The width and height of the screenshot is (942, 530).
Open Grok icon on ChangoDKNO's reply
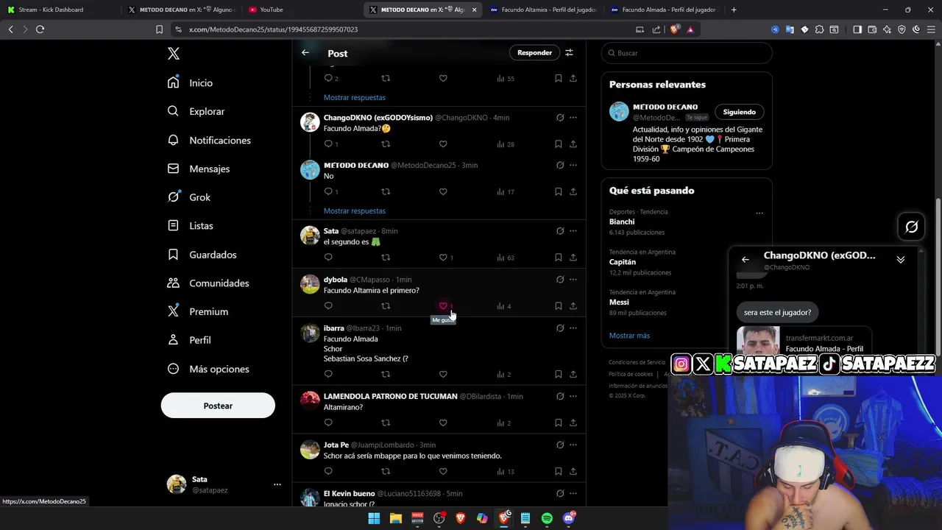click(x=560, y=118)
